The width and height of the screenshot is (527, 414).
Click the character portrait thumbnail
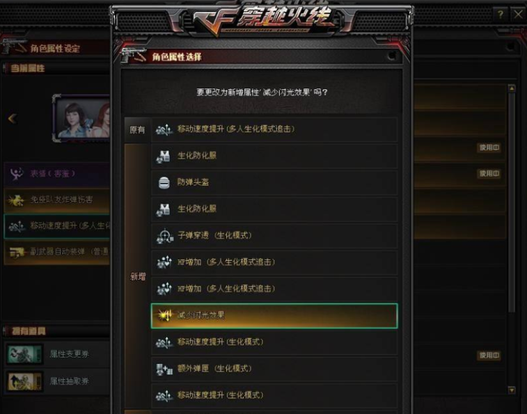click(81, 118)
